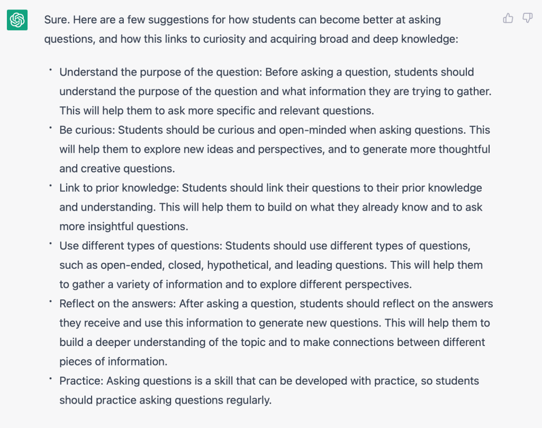
Task: Click the thumbs up feedback icon
Action: (508, 19)
